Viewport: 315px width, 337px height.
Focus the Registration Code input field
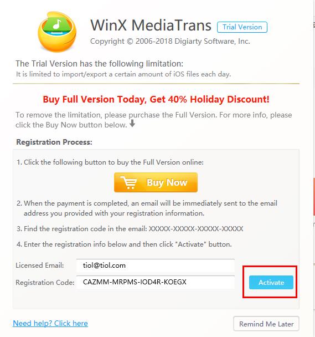click(155, 282)
